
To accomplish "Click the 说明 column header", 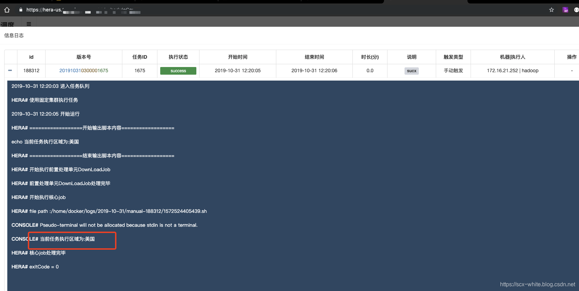I will coord(411,57).
